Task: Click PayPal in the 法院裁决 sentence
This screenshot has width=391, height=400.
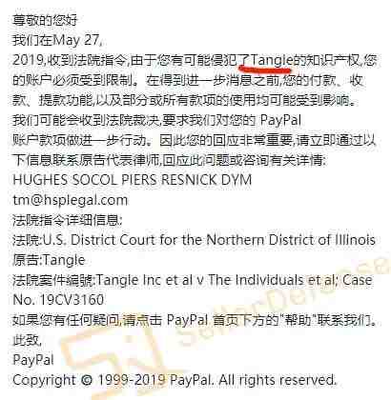Action: click(x=280, y=120)
